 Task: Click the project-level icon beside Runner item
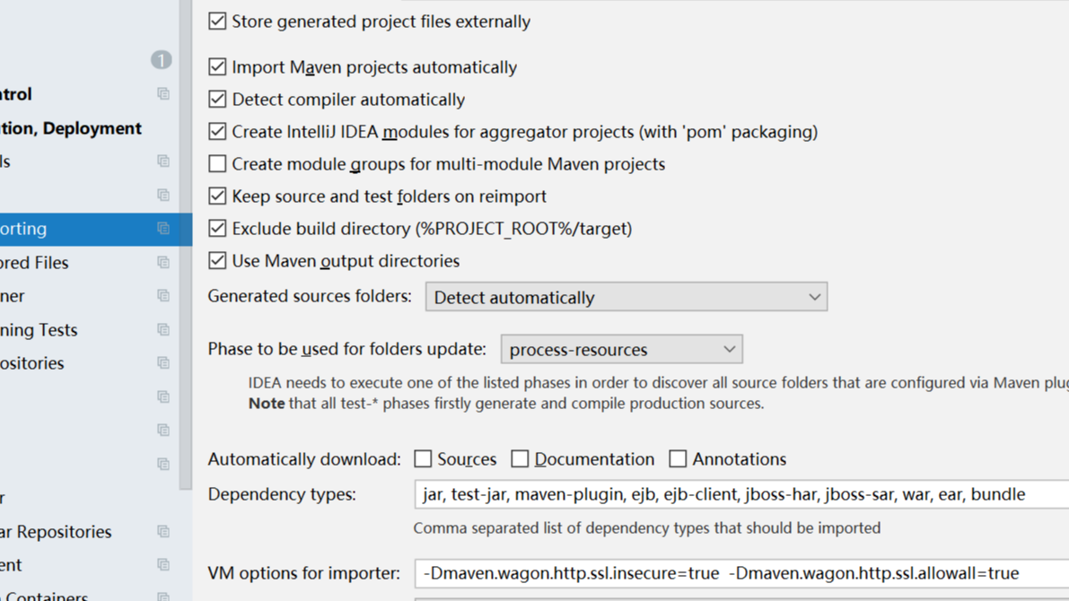click(163, 296)
